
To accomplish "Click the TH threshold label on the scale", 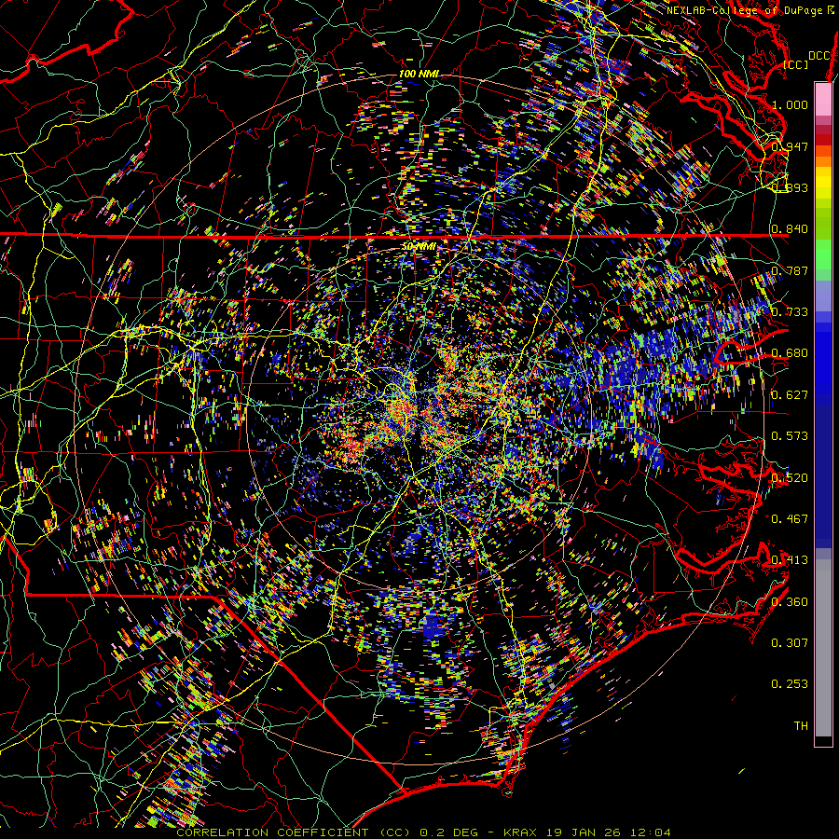I will (x=801, y=726).
